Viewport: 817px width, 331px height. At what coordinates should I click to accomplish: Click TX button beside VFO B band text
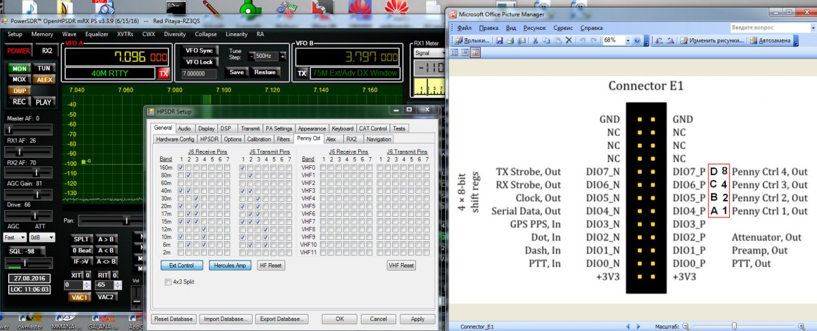point(302,73)
